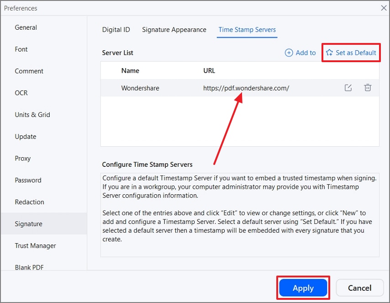Show Proxy preferences
Image resolution: width=390 pixels, height=303 pixels.
(23, 159)
